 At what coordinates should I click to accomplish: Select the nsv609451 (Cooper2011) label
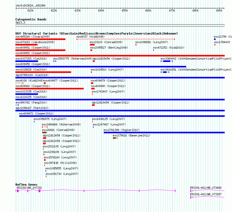click(x=33, y=48)
